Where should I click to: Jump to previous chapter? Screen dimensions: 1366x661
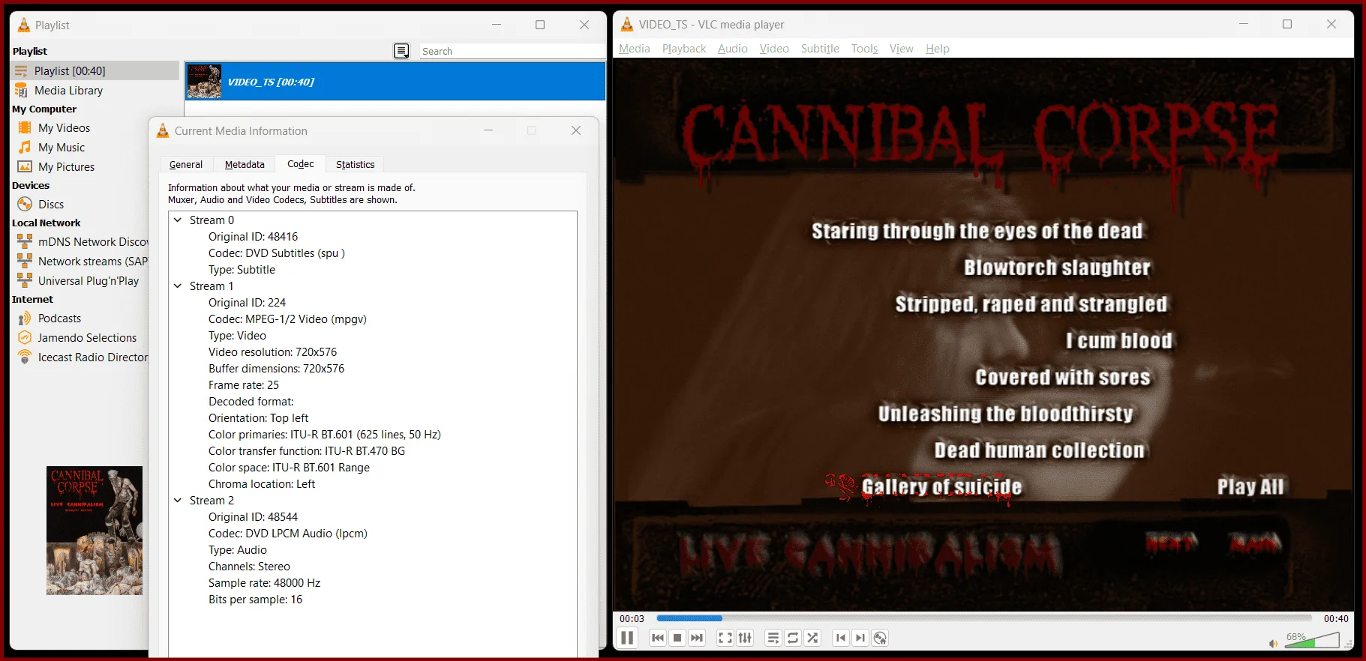[841, 638]
